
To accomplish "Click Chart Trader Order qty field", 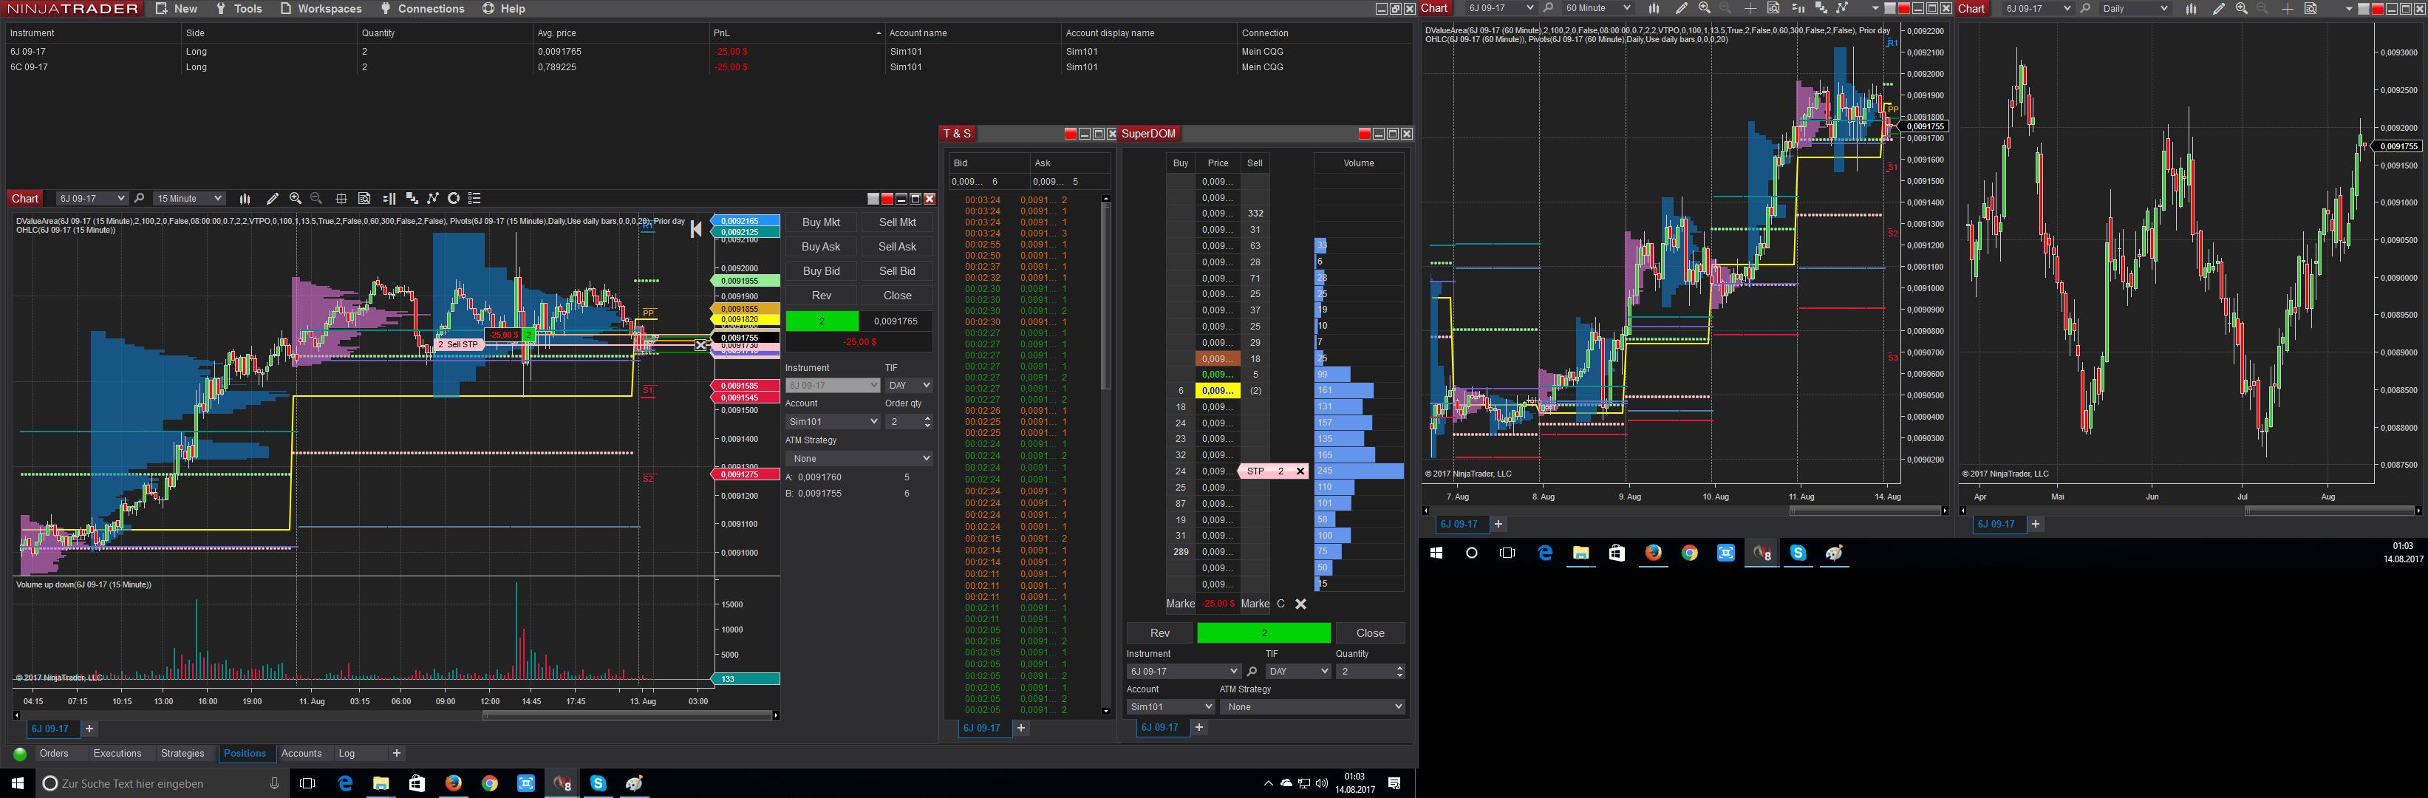I will click(x=909, y=422).
